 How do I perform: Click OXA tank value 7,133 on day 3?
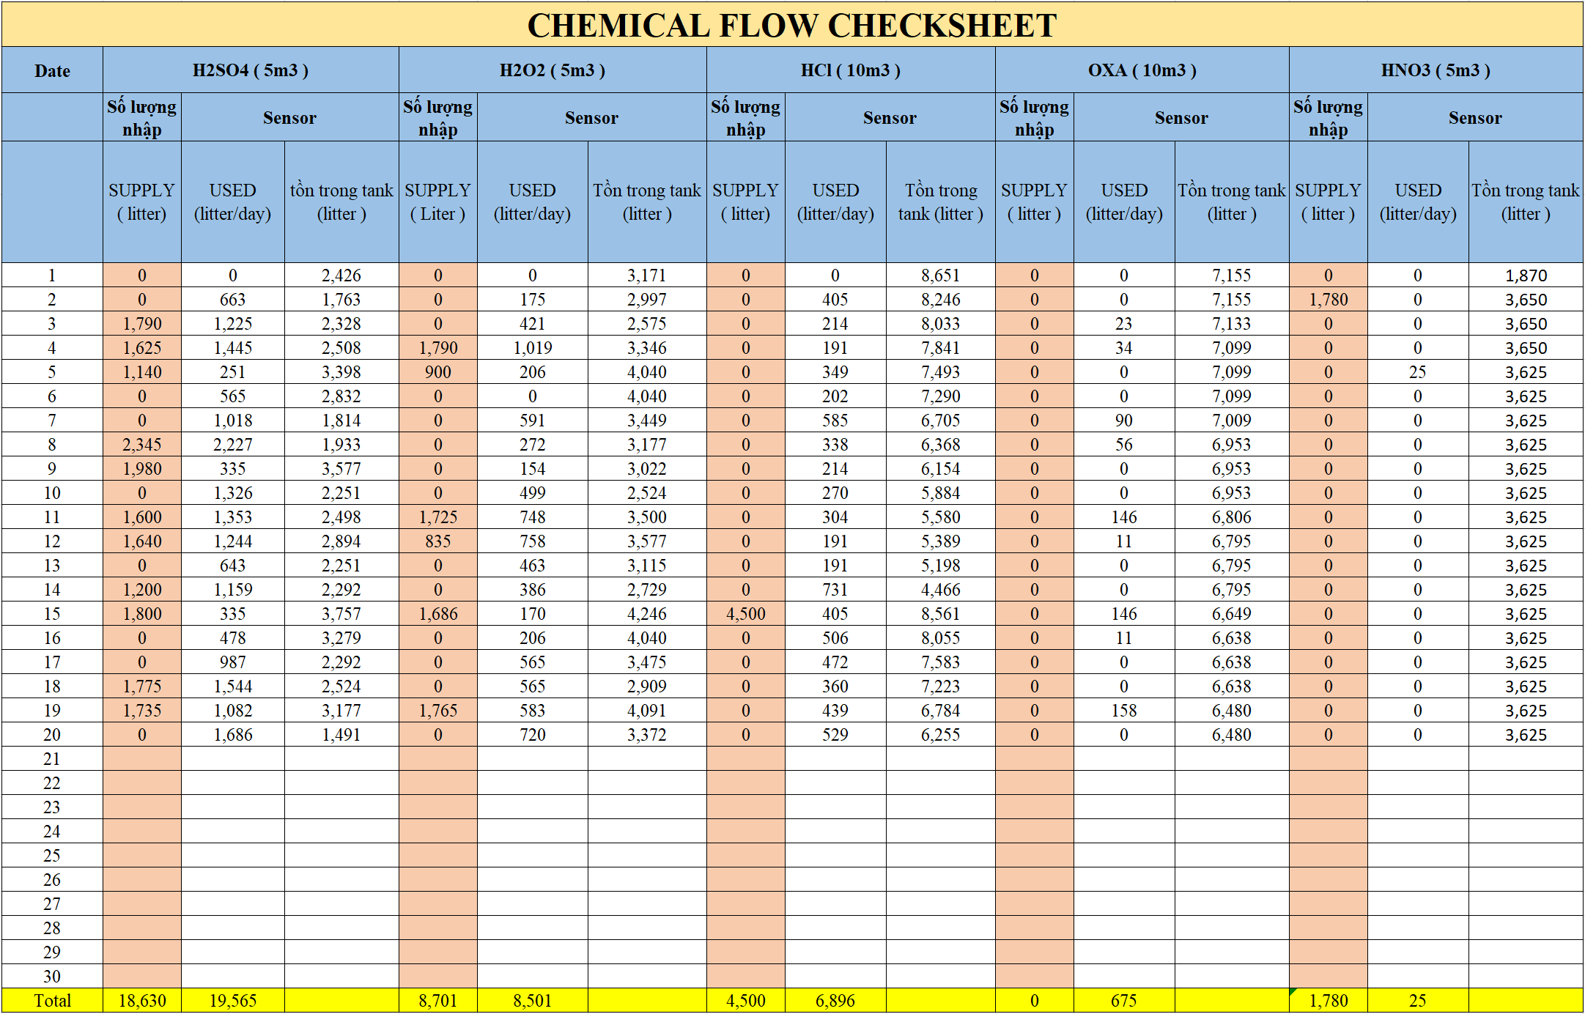tap(1232, 324)
